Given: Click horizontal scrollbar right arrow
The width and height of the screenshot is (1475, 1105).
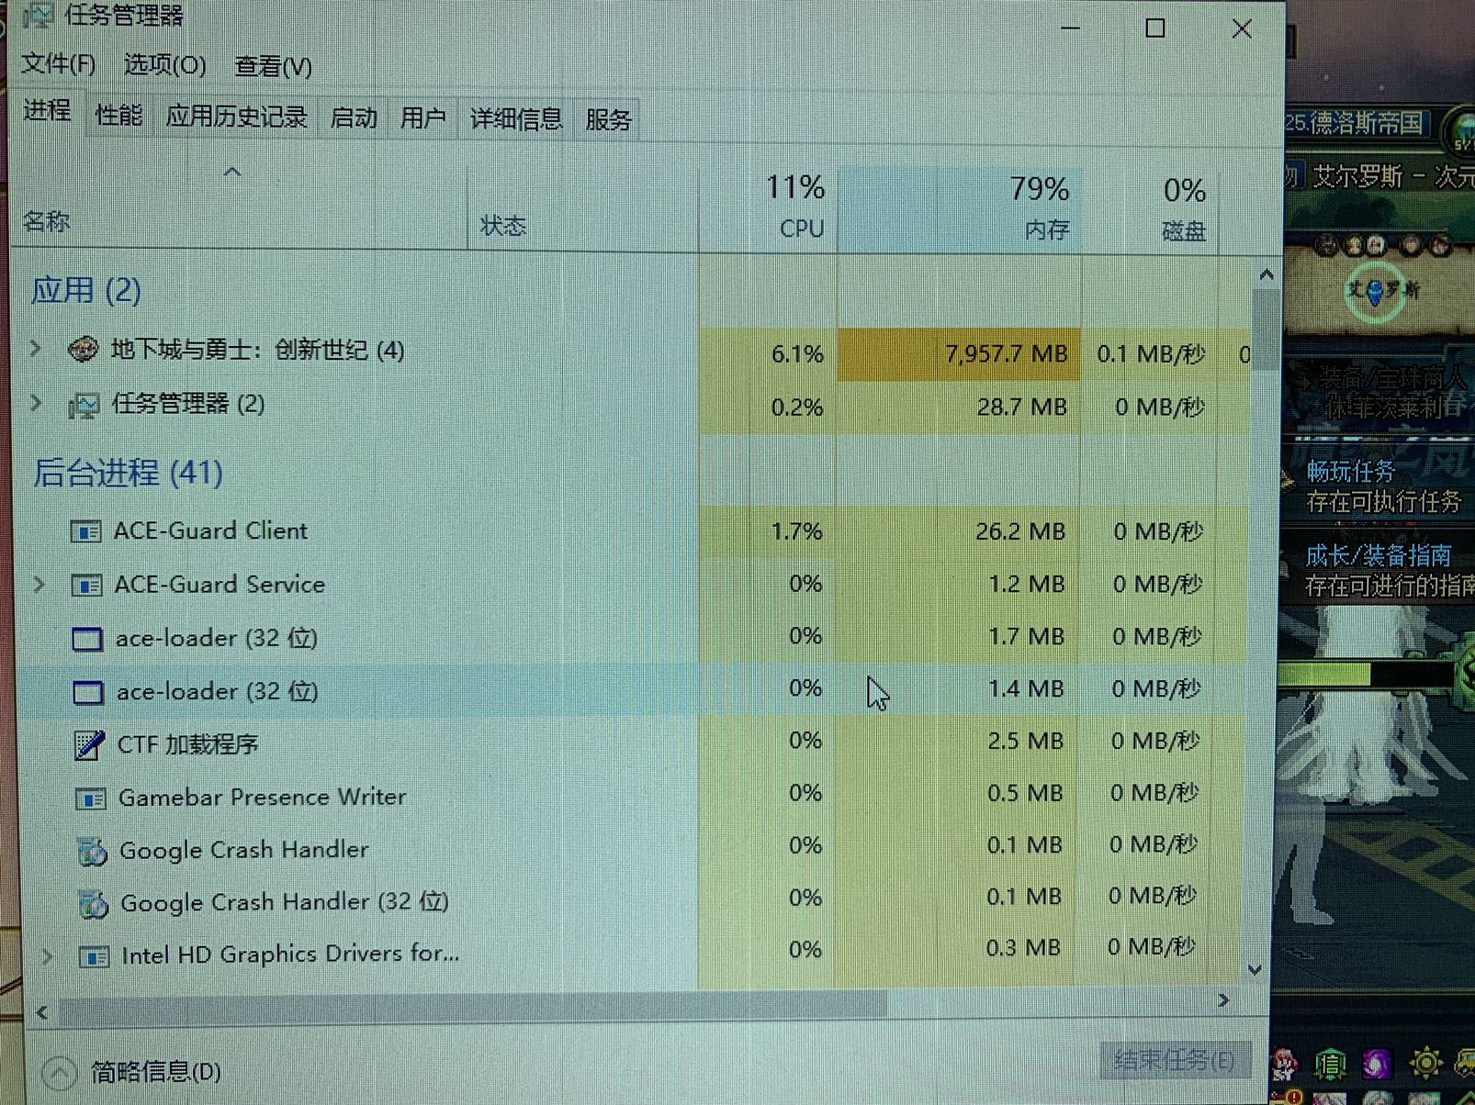Looking at the screenshot, I should [x=1223, y=1000].
